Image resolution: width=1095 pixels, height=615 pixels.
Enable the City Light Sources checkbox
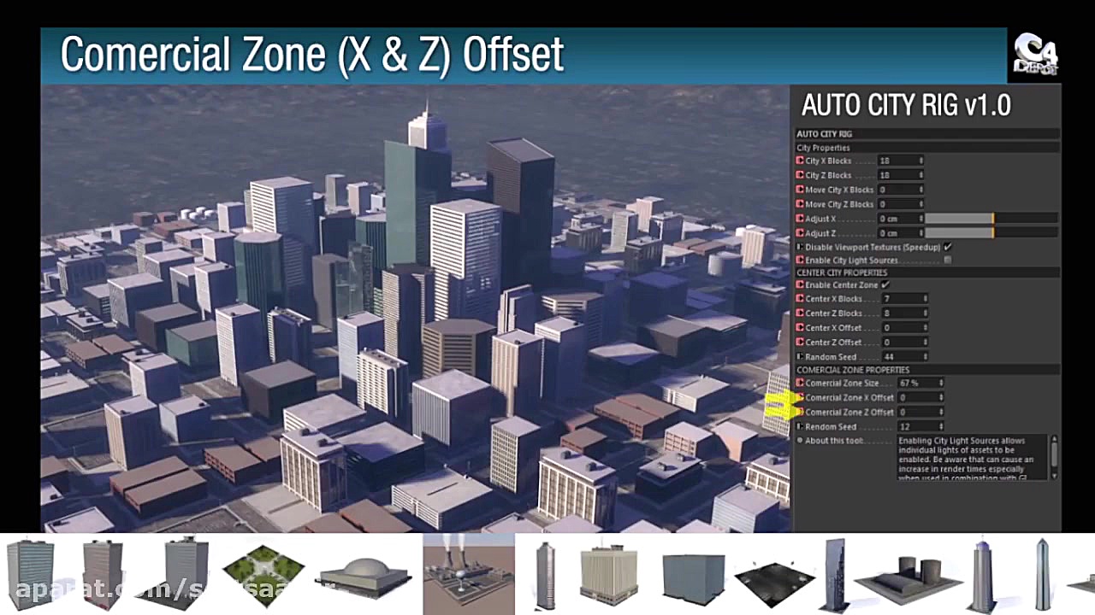pyautogui.click(x=948, y=260)
